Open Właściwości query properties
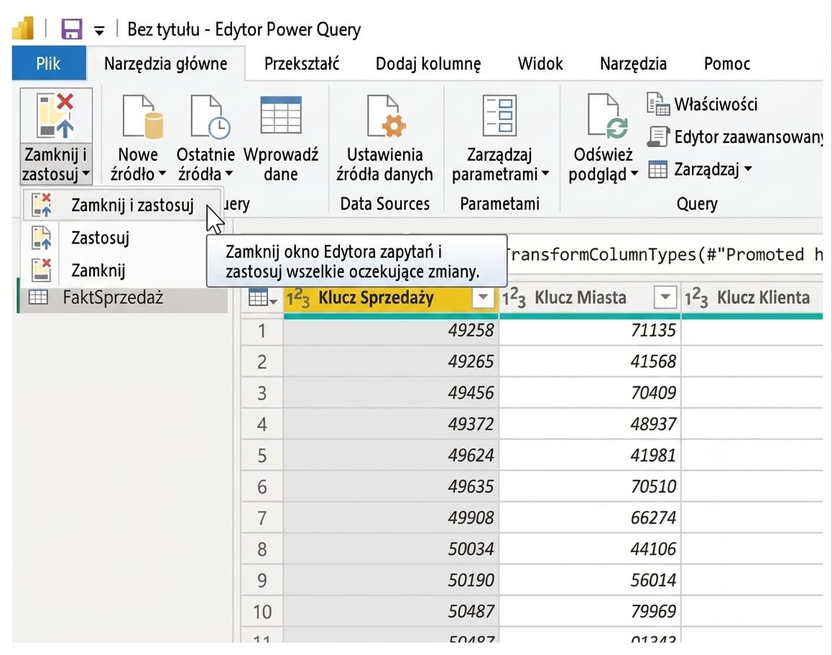Image resolution: width=832 pixels, height=655 pixels. pyautogui.click(x=701, y=104)
